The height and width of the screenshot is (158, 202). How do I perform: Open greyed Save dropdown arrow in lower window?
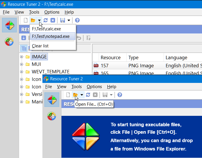pyautogui.click(x=111, y=95)
